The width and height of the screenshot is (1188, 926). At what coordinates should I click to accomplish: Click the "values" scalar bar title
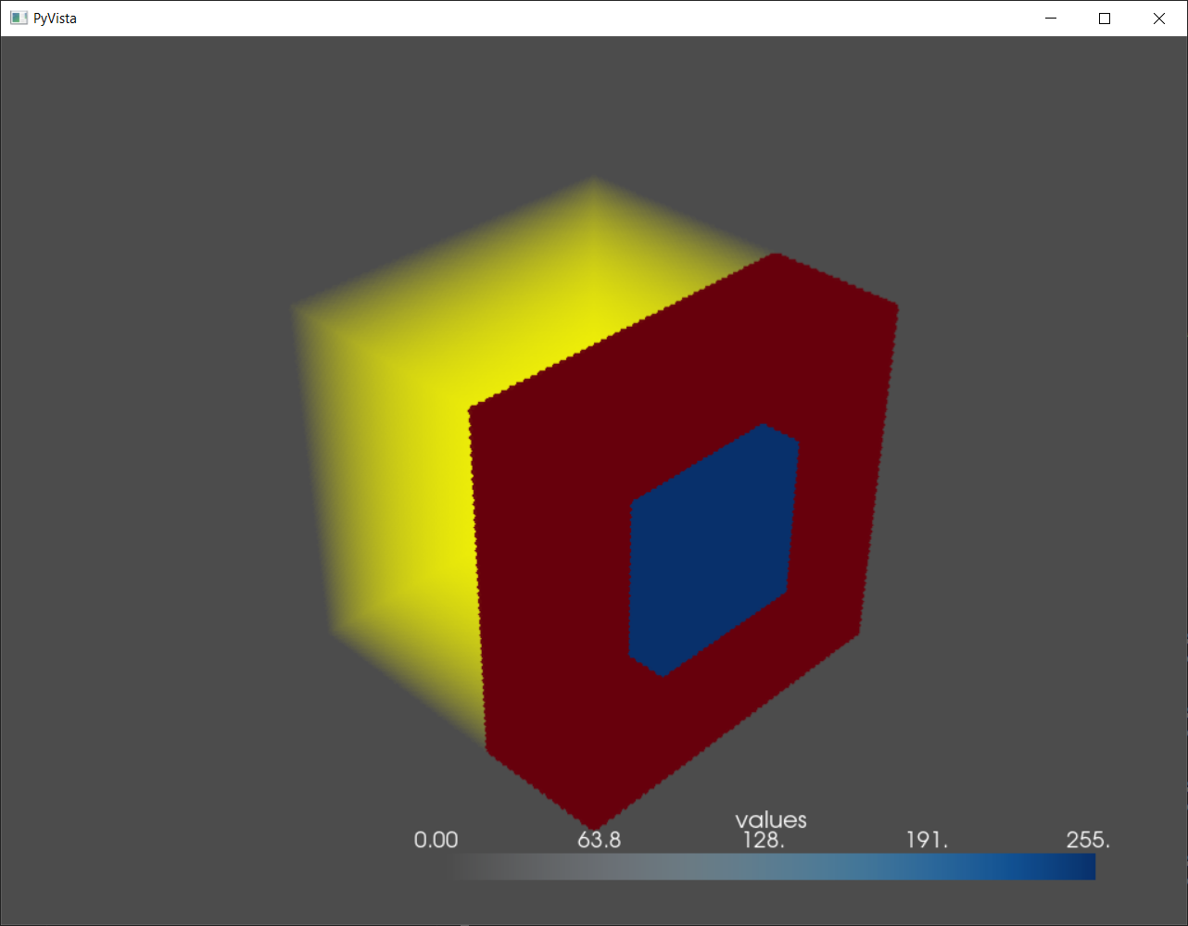coord(771,819)
